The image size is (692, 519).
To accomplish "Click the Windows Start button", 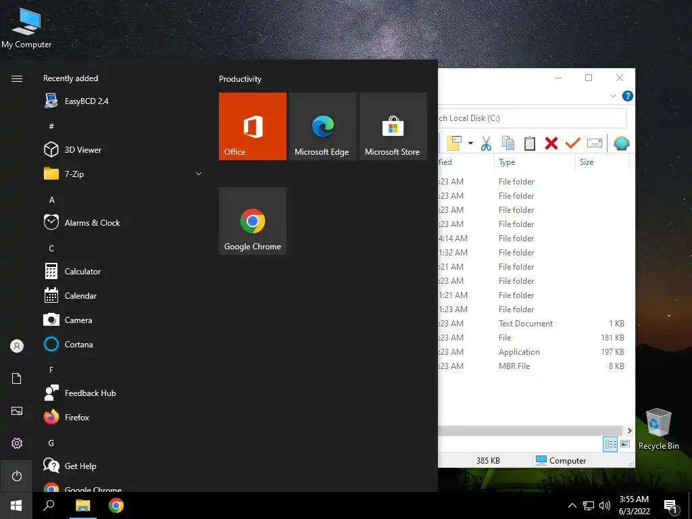I will tap(16, 505).
